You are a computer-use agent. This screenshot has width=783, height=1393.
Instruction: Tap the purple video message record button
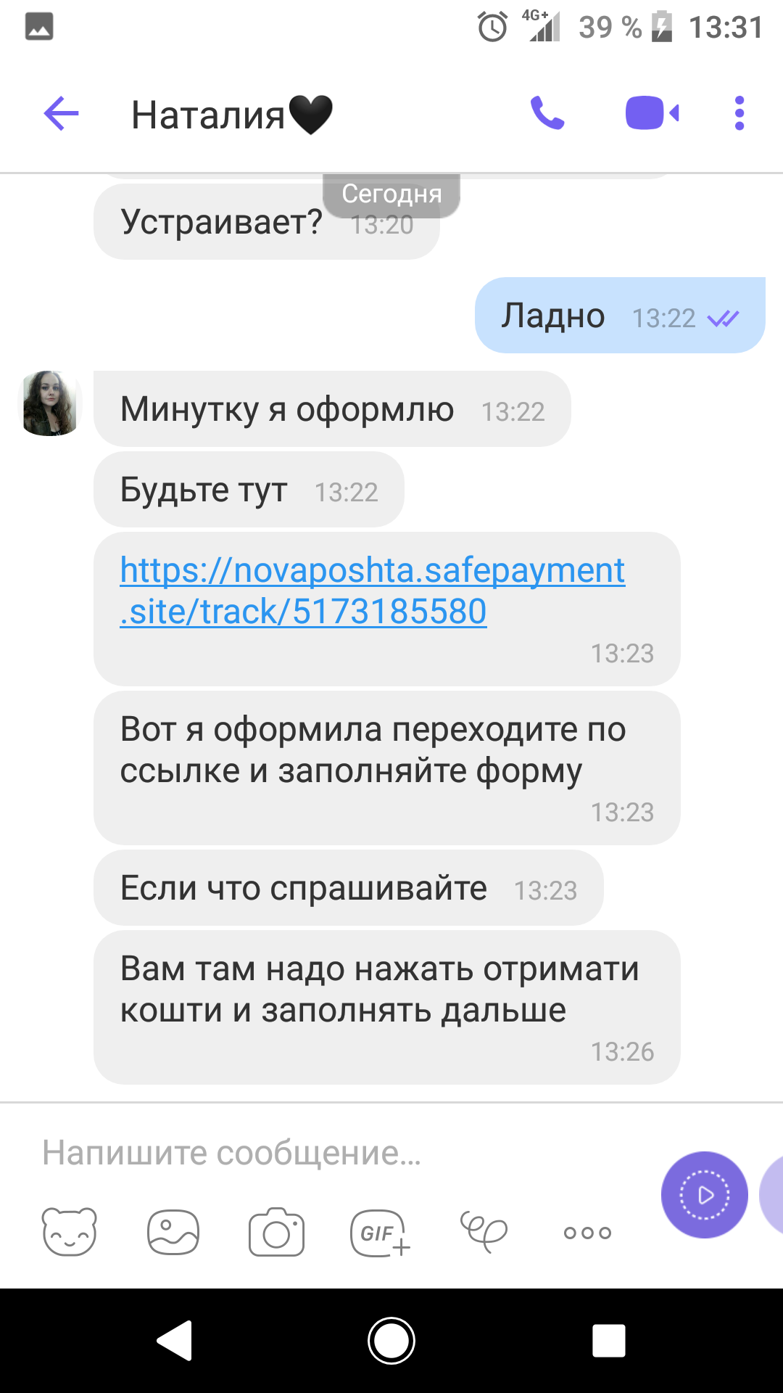click(x=704, y=1194)
